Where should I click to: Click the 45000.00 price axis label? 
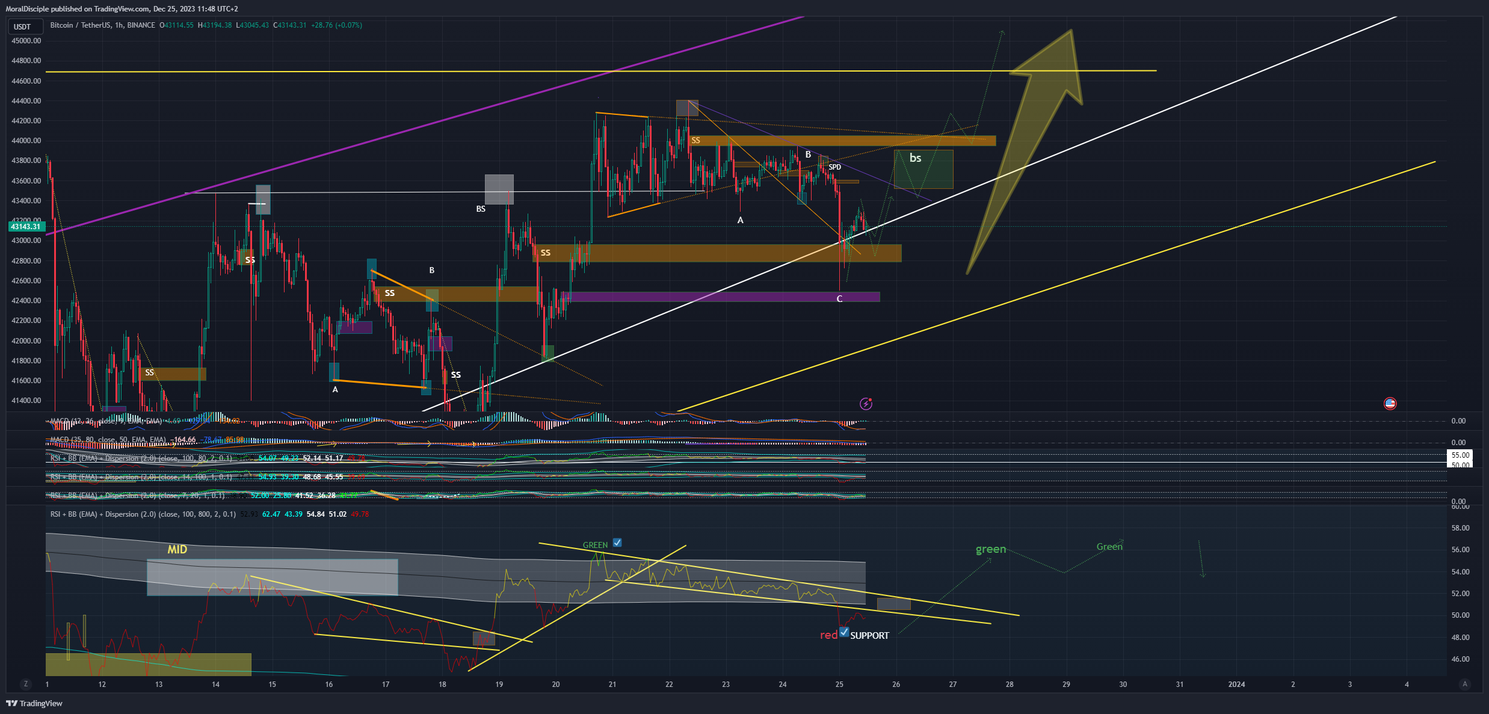tap(26, 41)
